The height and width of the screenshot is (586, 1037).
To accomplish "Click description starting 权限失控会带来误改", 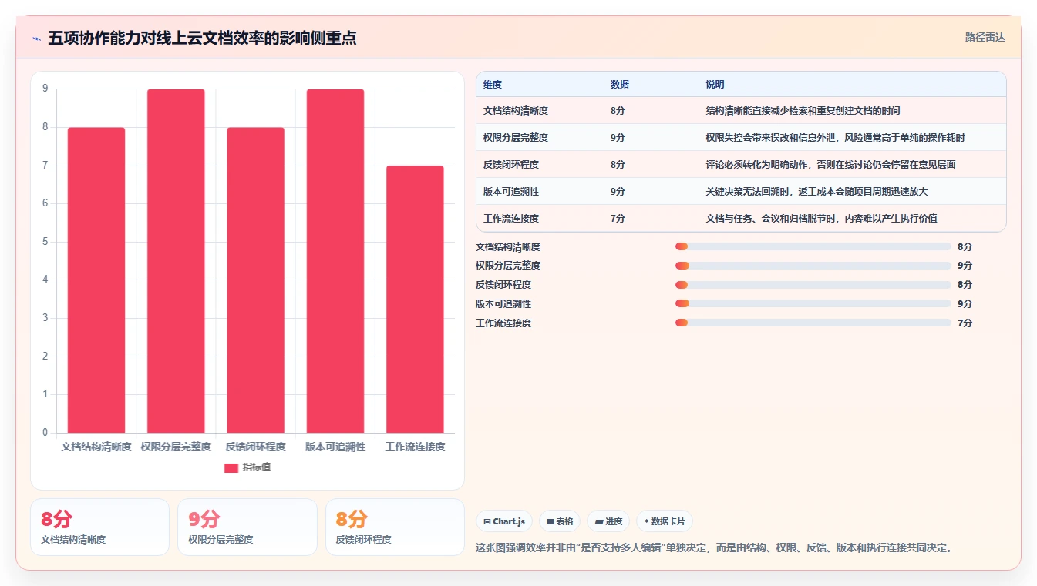I will (835, 138).
